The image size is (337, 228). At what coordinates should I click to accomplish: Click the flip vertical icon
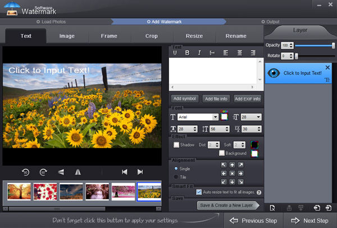(61, 172)
